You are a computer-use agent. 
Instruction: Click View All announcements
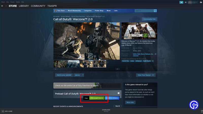(117, 106)
